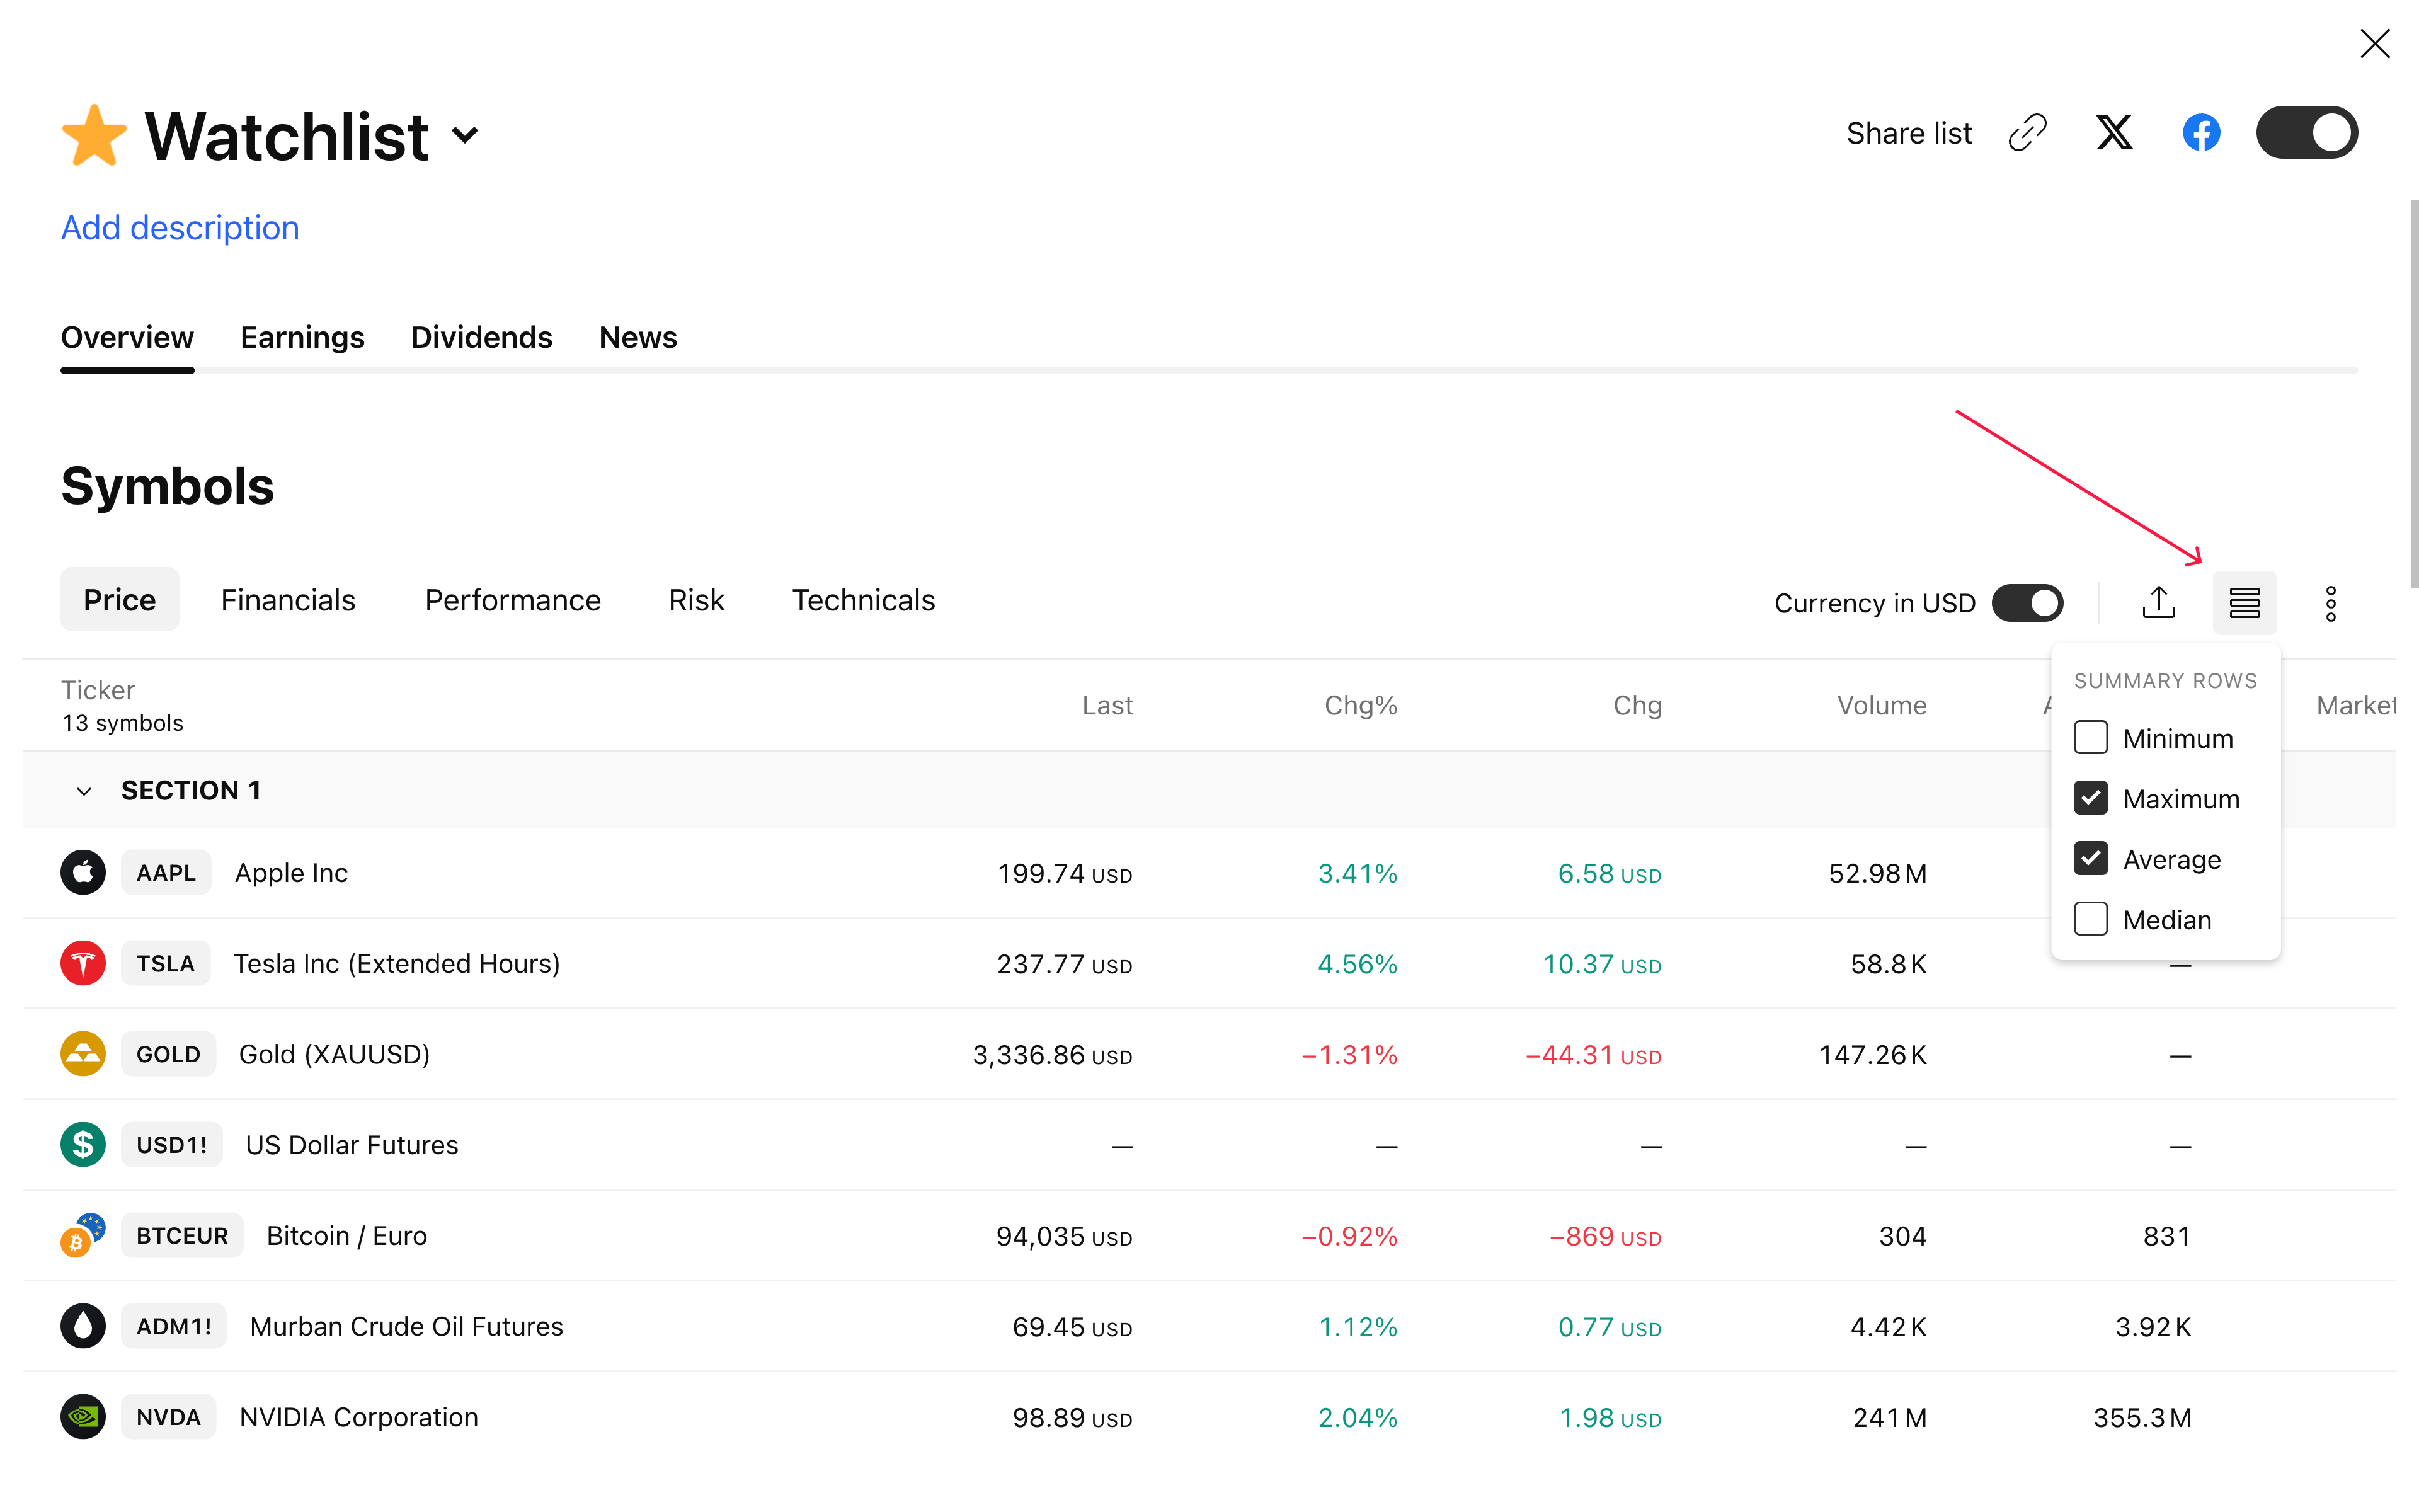Click the AAPL ticker badge
The height and width of the screenshot is (1512, 2419).
click(x=166, y=872)
